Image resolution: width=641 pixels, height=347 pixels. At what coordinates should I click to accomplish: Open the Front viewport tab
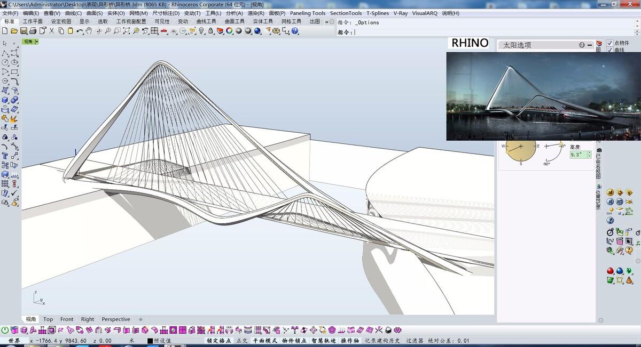[67, 319]
